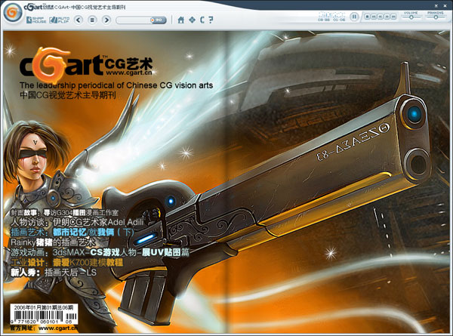453x336 pixels.
Task: Click the 官方网址 www.cgart.cn link at bottom
Action: point(44,328)
